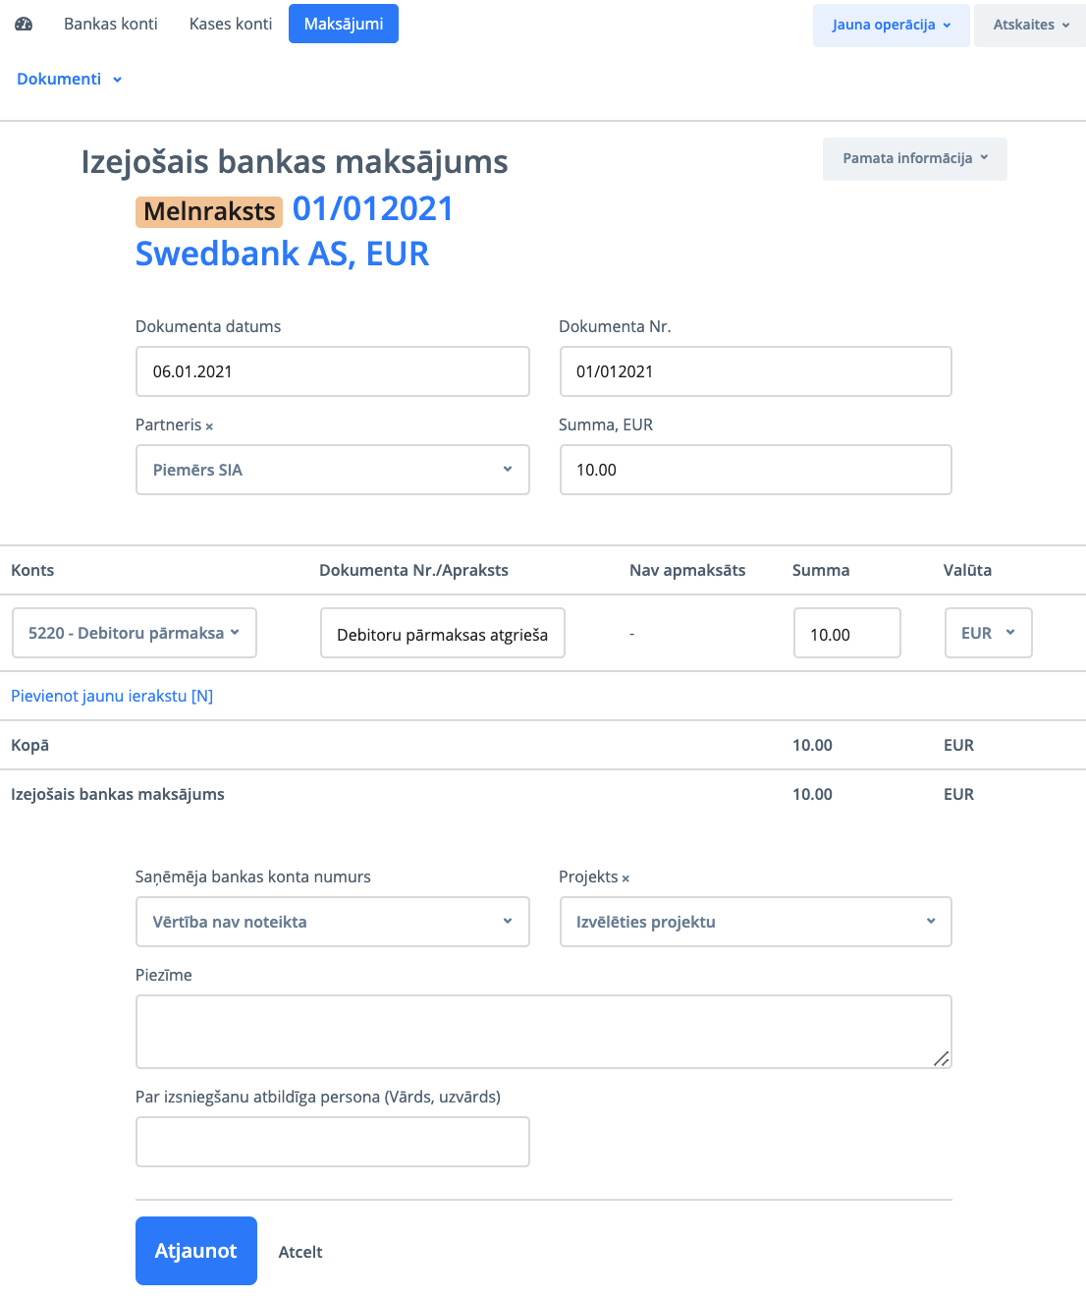Change the EUR currency dropdown

coord(988,633)
